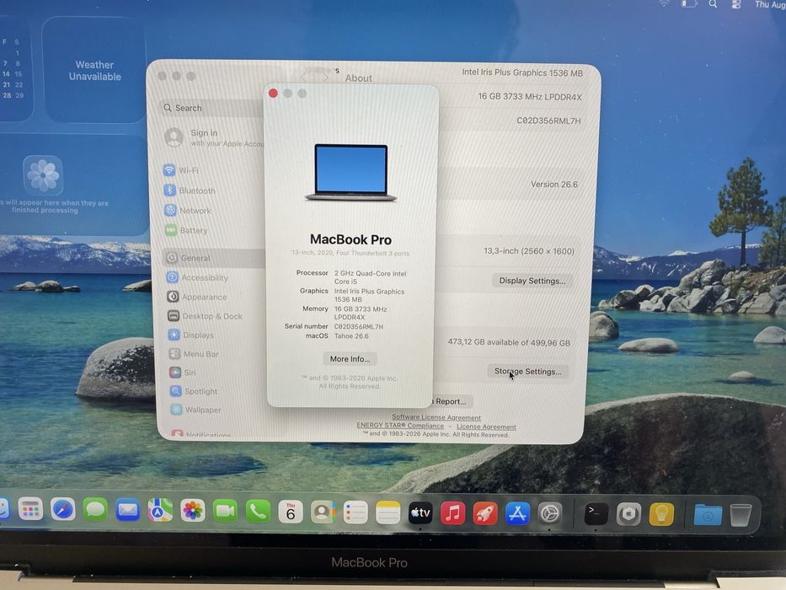The width and height of the screenshot is (786, 590).
Task: Launch Photos app from the Dock
Action: (192, 512)
